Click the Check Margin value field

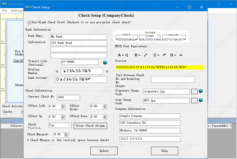point(59,134)
